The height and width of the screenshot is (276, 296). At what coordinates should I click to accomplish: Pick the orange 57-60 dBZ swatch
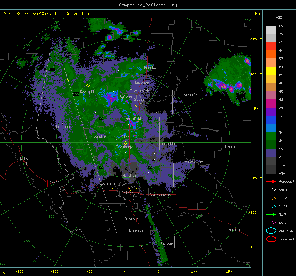point(271,54)
